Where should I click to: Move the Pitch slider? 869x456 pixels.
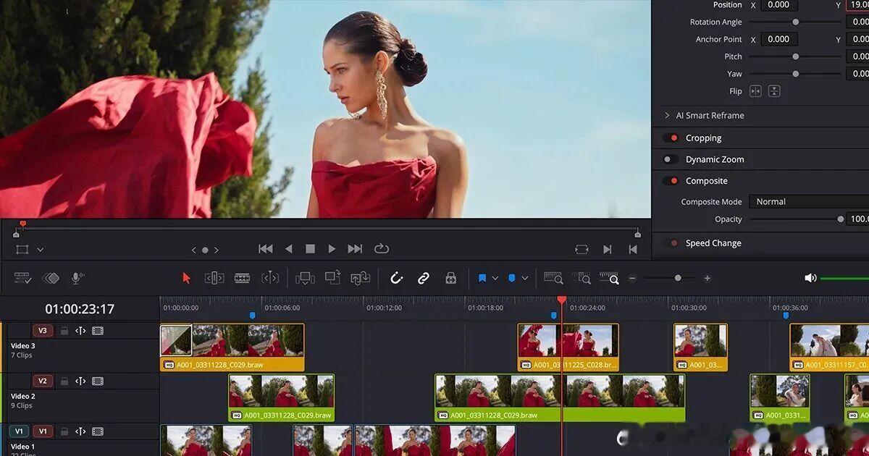tap(795, 56)
